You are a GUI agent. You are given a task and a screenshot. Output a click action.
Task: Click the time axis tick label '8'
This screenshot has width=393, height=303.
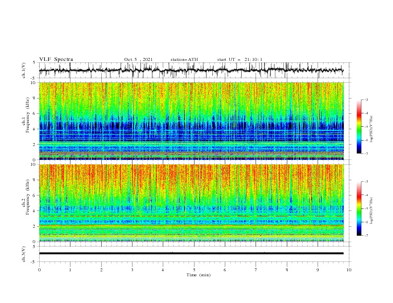pyautogui.click(x=287, y=270)
